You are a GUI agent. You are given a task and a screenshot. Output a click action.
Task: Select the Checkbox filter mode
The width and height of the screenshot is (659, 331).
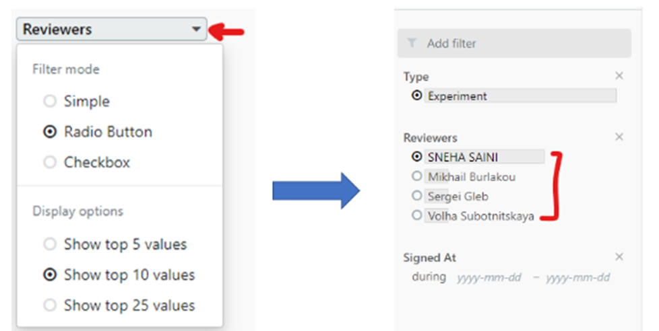[50, 162]
